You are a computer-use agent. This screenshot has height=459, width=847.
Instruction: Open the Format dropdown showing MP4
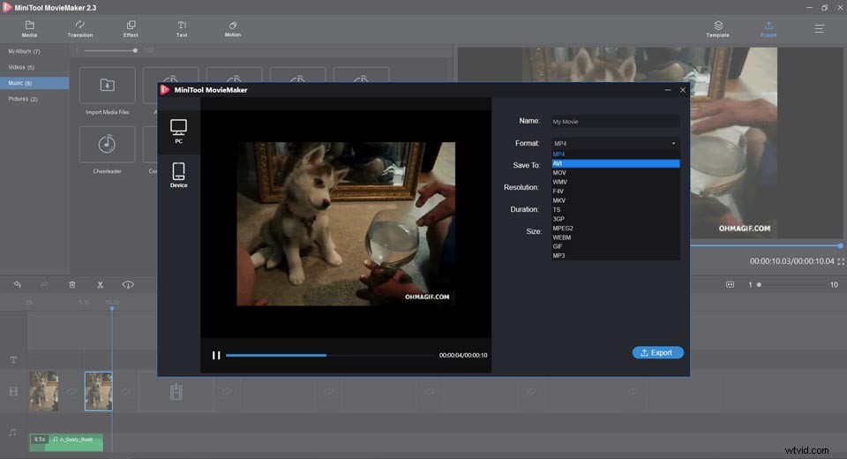coord(615,143)
